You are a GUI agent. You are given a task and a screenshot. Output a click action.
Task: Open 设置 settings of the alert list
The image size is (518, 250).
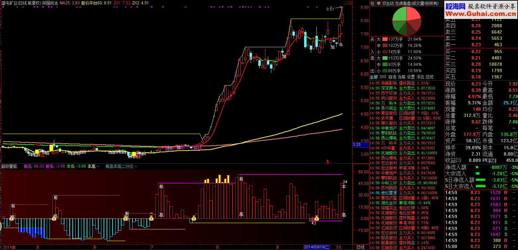point(411,77)
